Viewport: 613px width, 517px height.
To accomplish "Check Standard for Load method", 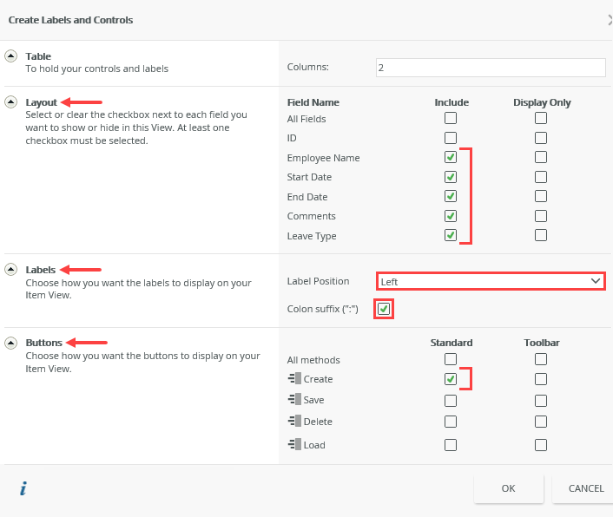I will click(451, 445).
